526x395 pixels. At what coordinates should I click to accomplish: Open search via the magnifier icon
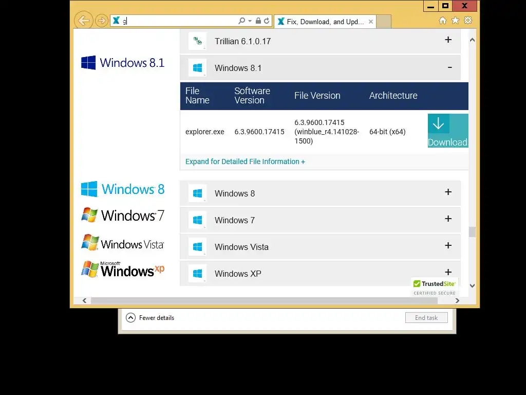[x=241, y=21]
